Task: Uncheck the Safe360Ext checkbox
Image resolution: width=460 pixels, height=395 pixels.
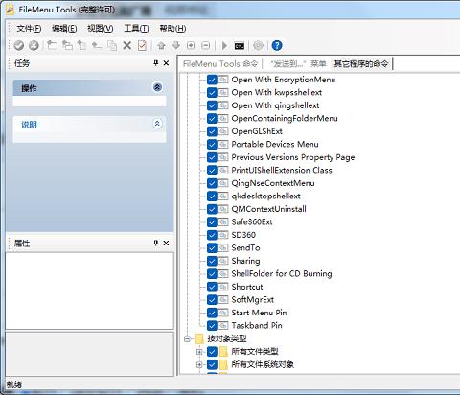Action: 212,221
